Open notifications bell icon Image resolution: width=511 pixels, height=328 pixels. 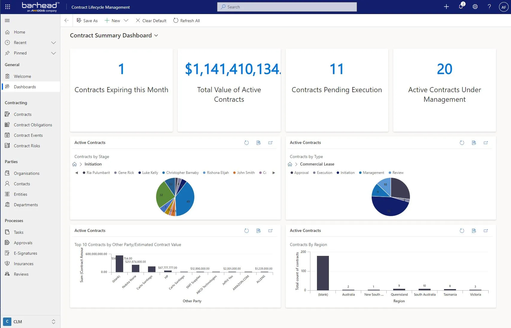[461, 7]
